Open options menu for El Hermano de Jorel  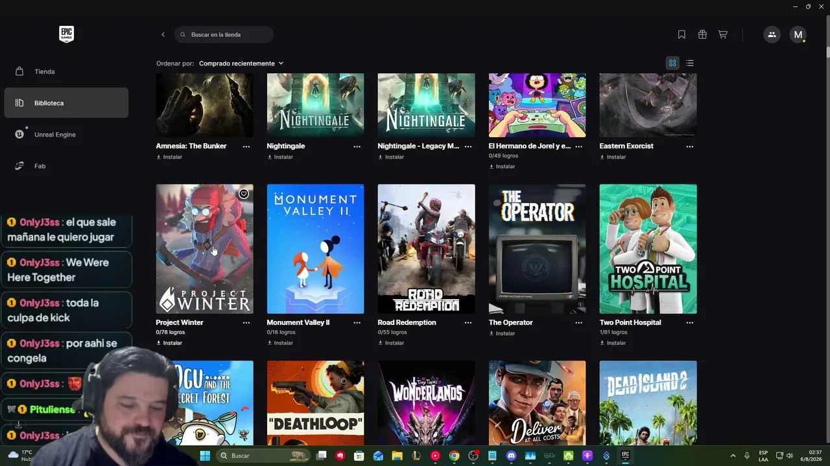[x=579, y=146]
